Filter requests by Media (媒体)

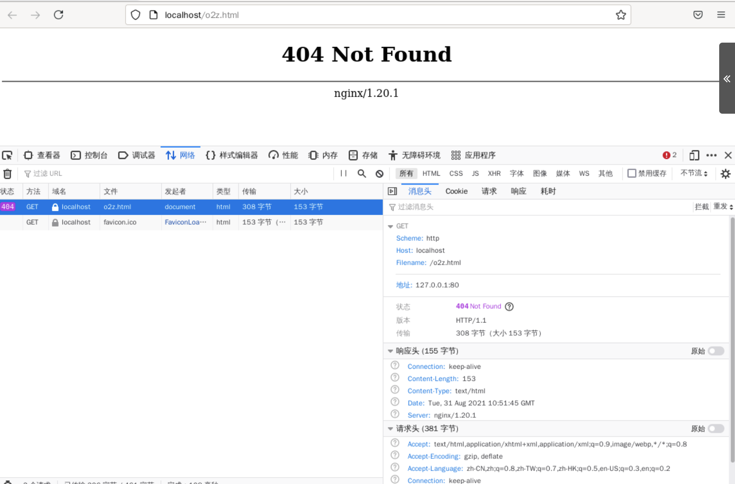click(x=563, y=173)
